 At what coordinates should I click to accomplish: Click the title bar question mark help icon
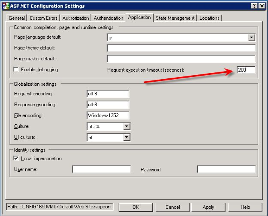click(254, 6)
